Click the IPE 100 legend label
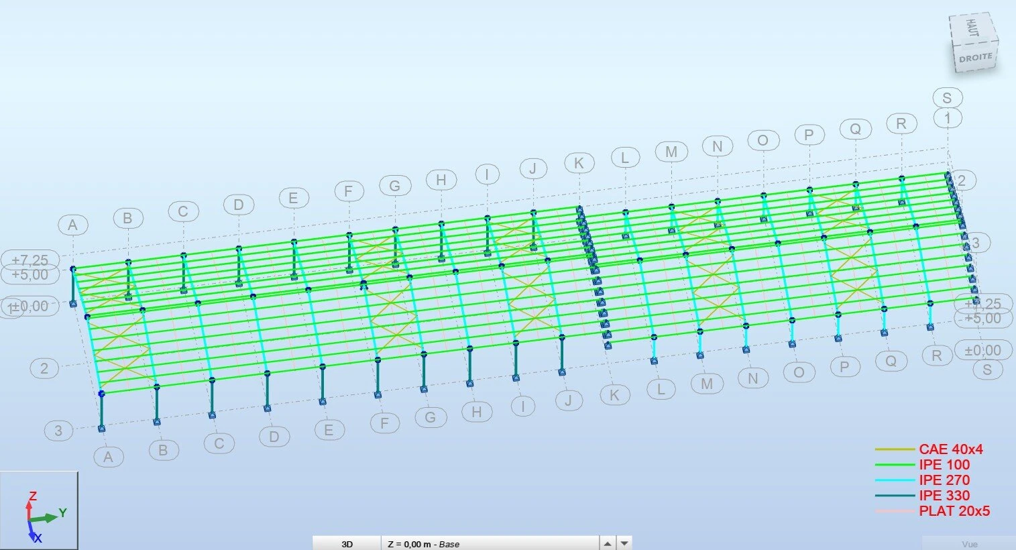1016x550 pixels. [944, 465]
